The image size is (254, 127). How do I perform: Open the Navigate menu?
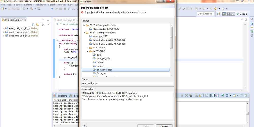coord(41,5)
